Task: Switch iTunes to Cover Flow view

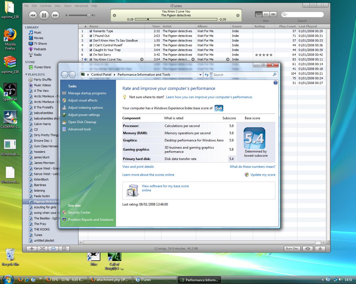Action: click(273, 14)
